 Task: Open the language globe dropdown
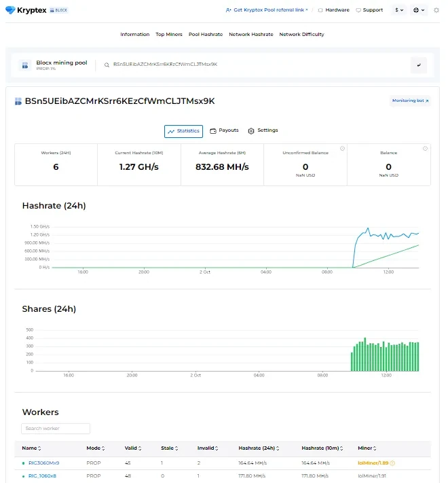pos(419,10)
